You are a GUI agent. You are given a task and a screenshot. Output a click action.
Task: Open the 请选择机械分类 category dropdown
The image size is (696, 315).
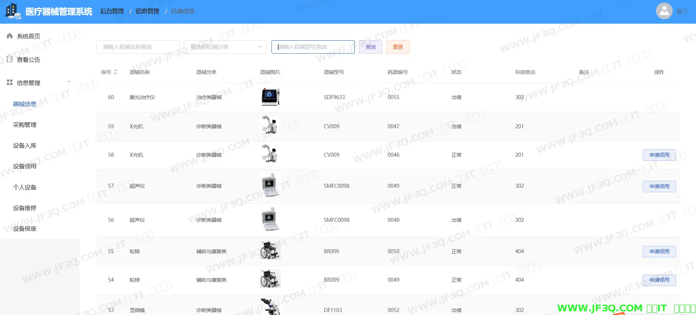point(225,47)
